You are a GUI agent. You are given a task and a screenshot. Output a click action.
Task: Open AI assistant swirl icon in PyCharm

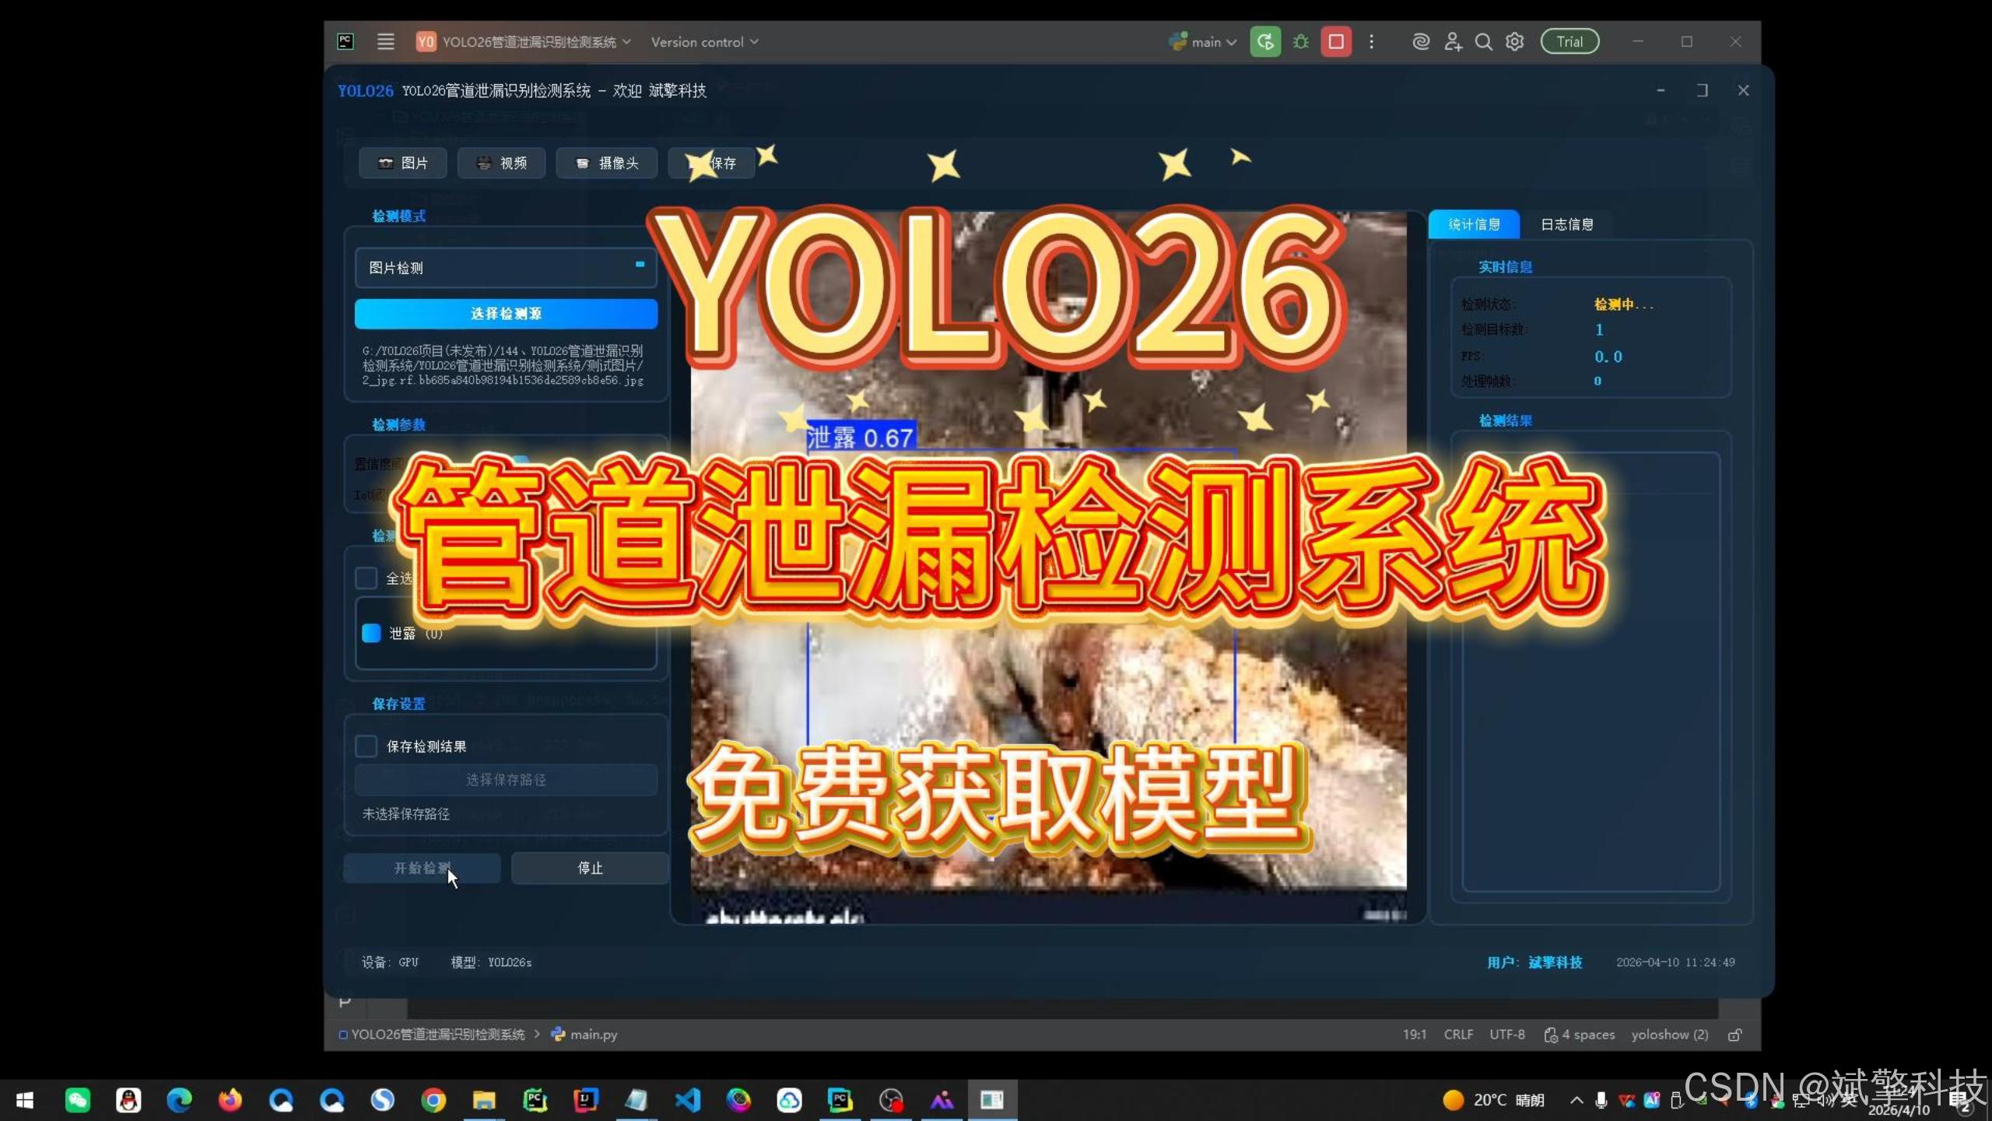[x=1421, y=42]
